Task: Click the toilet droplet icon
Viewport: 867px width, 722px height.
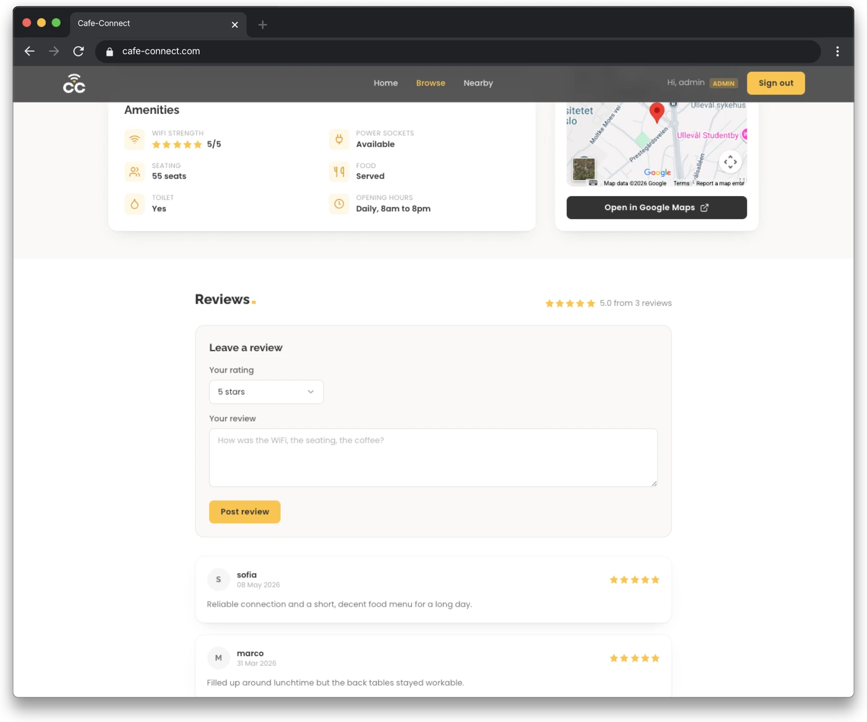Action: [x=134, y=204]
